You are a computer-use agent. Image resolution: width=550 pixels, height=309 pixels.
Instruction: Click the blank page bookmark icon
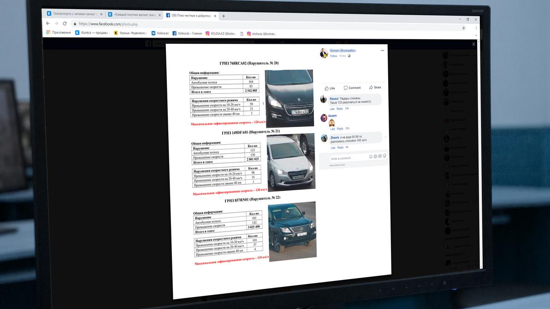(x=242, y=34)
